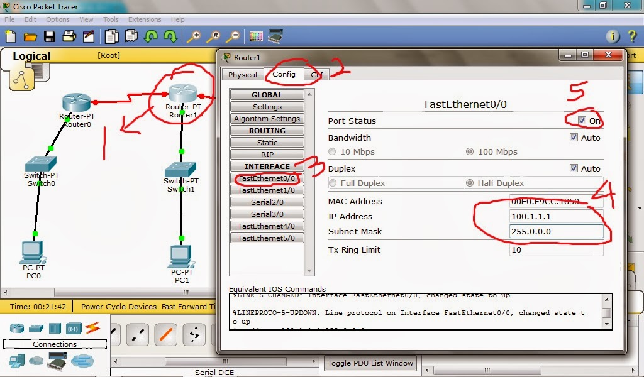Save the project with the floppy icon

[50, 36]
